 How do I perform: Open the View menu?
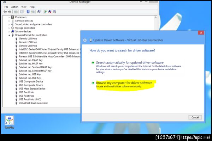pyautogui.click(x=24, y=7)
